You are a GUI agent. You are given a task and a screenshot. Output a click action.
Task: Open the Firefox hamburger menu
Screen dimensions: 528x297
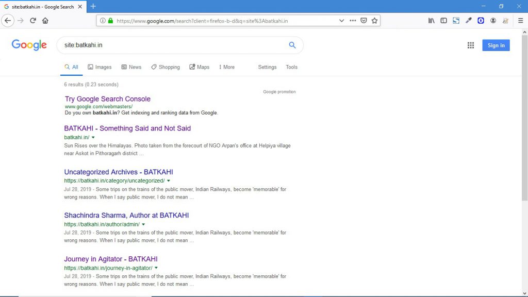[521, 21]
